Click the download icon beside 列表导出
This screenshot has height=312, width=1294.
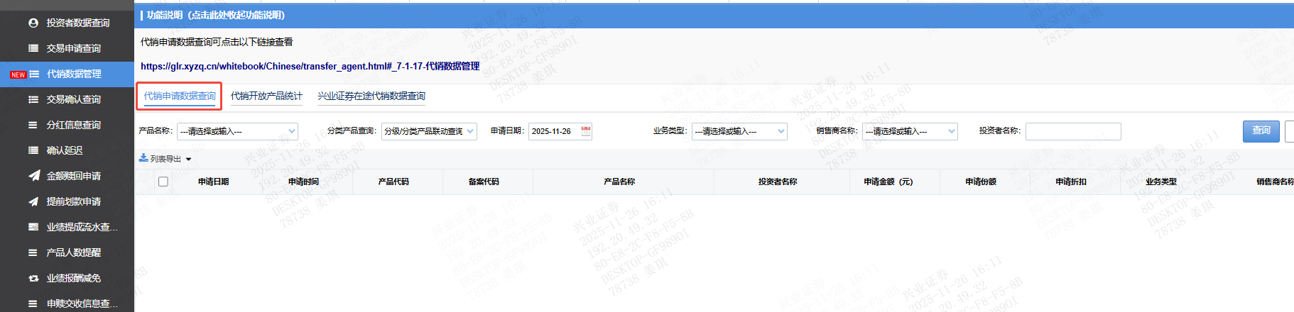(x=143, y=158)
